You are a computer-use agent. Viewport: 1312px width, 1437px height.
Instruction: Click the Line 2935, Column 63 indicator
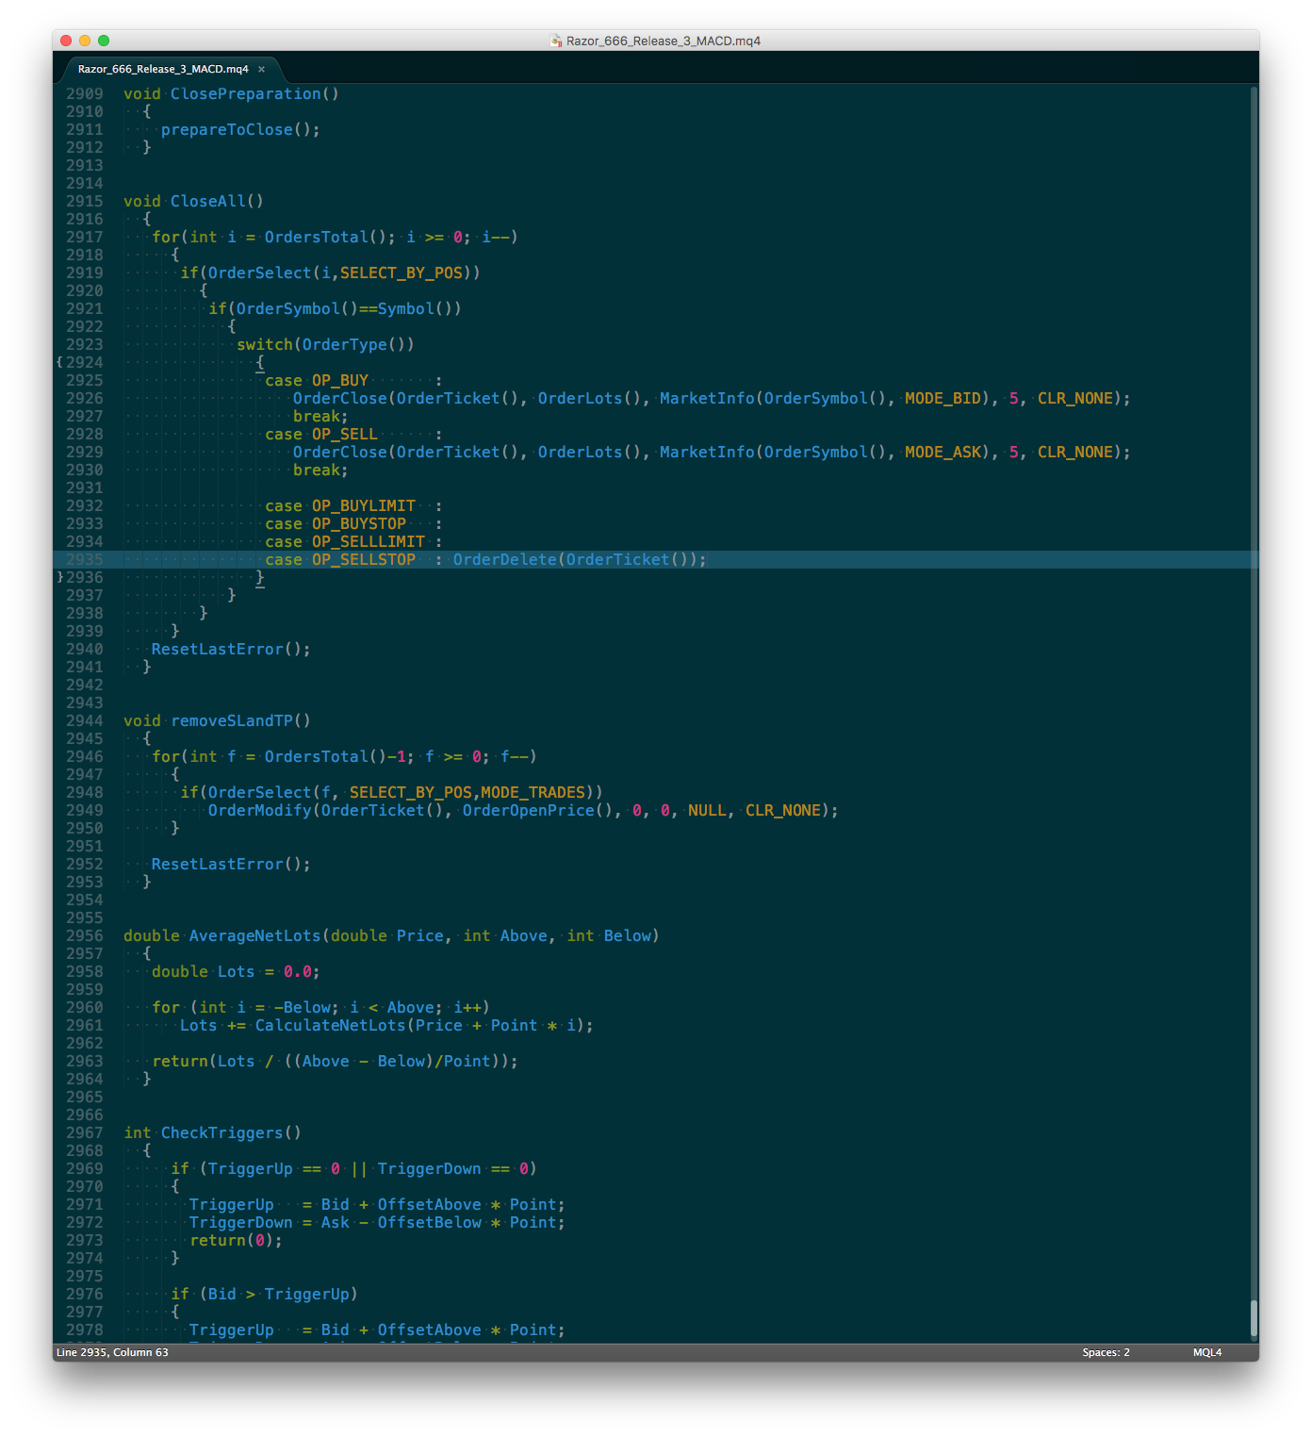point(112,1352)
